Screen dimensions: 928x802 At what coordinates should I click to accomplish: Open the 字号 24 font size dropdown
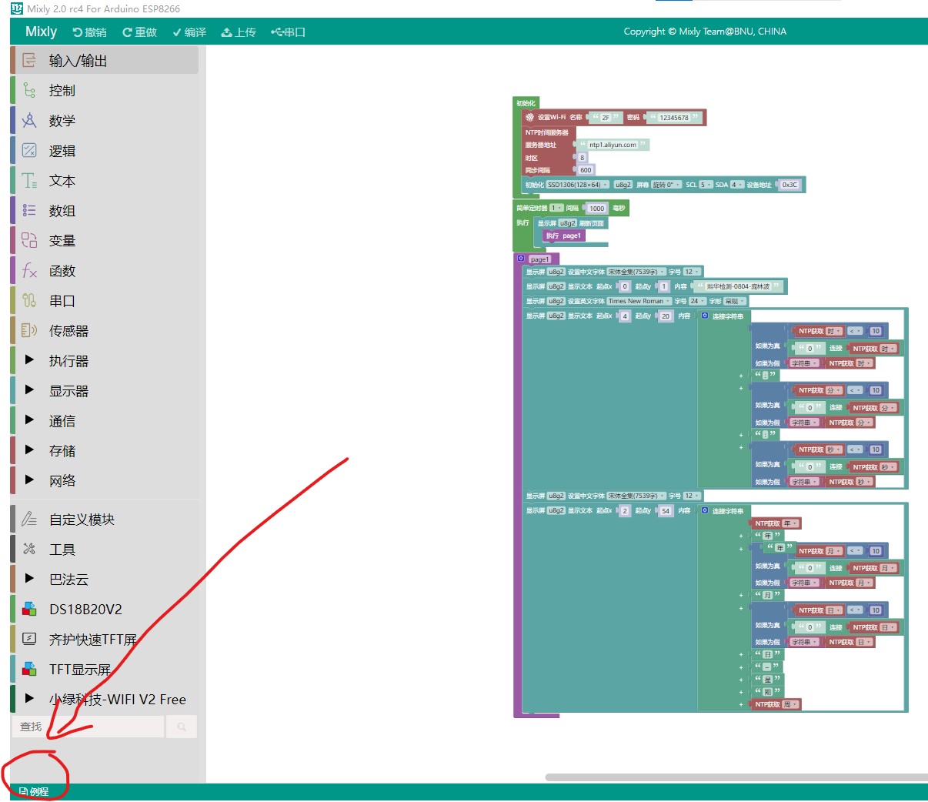pyautogui.click(x=697, y=301)
